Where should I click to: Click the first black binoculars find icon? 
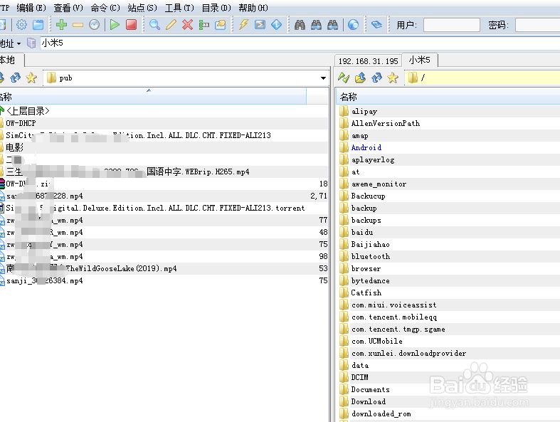point(300,25)
